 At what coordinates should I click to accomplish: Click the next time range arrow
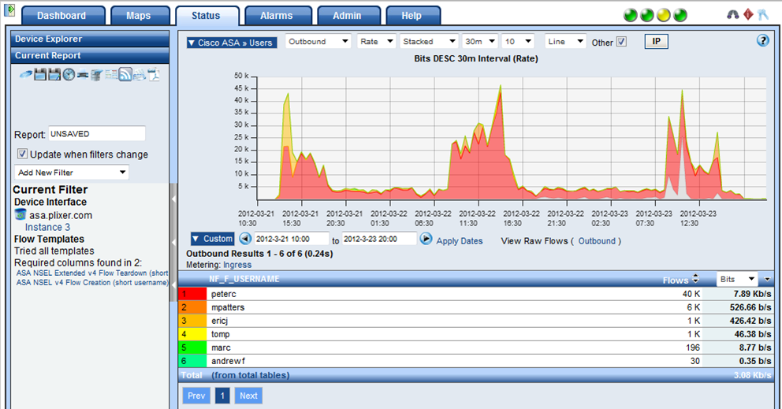(426, 239)
